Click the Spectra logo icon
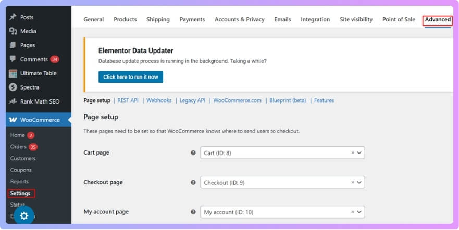459x230 pixels. 13,87
